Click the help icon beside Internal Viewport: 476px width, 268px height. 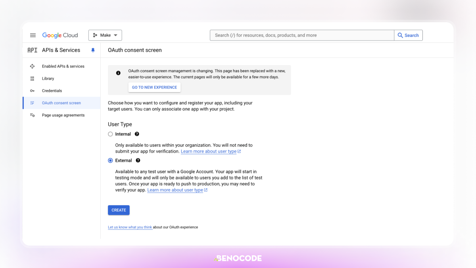click(x=137, y=134)
